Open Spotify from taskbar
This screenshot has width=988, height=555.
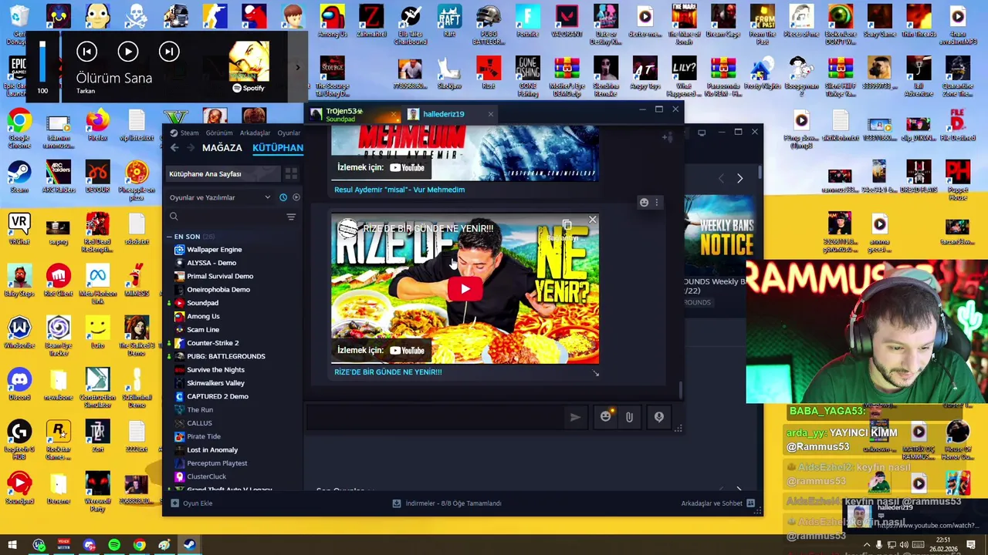(x=114, y=545)
